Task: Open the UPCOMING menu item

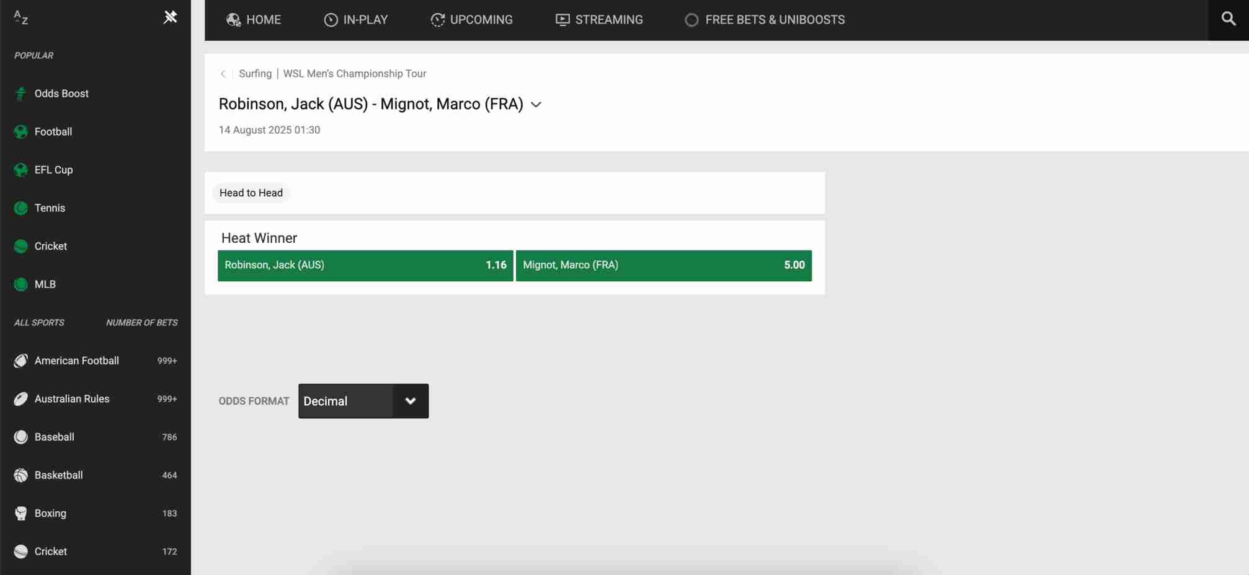Action: tap(472, 20)
